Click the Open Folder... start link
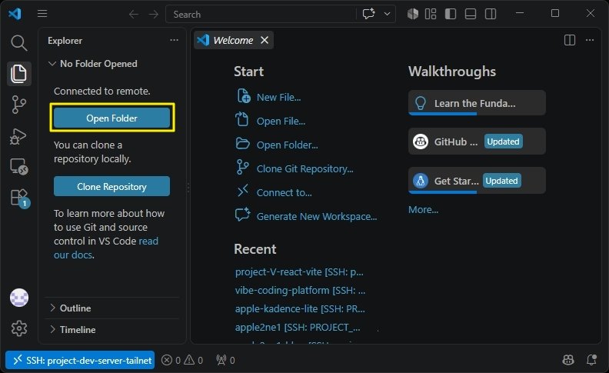The width and height of the screenshot is (609, 373). [287, 145]
